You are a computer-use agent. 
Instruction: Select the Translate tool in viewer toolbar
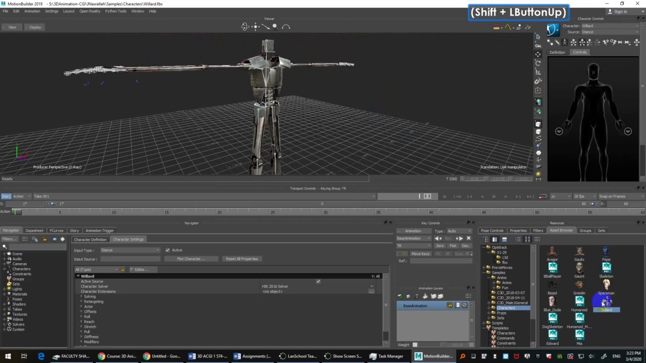538,54
